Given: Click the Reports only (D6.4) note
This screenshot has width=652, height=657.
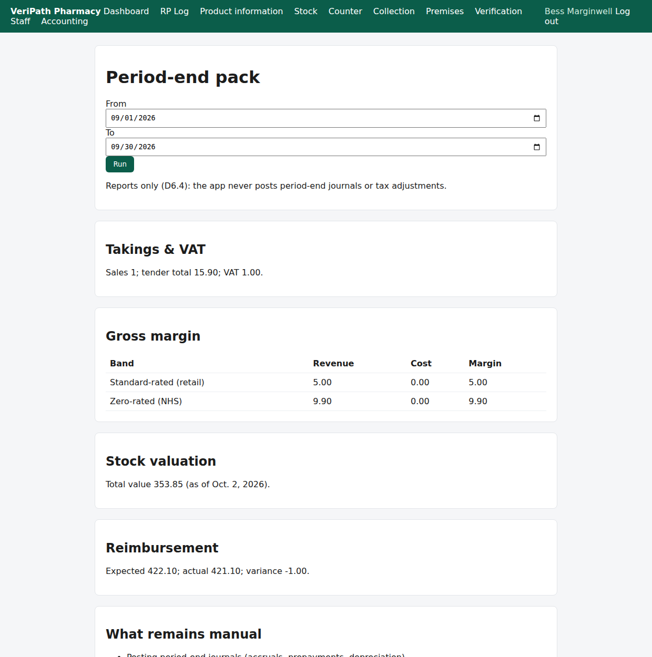Looking at the screenshot, I should pos(276,186).
